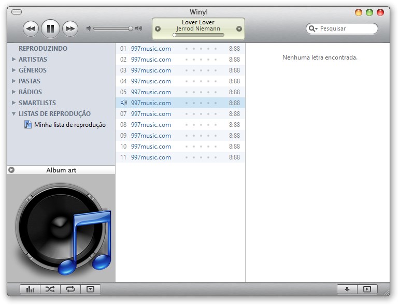This screenshot has height=306, width=399.
Task: Click the download arrow button
Action: point(347,289)
